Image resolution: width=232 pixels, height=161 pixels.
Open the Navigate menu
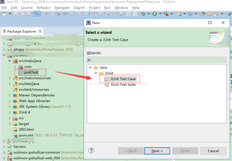click(x=62, y=8)
